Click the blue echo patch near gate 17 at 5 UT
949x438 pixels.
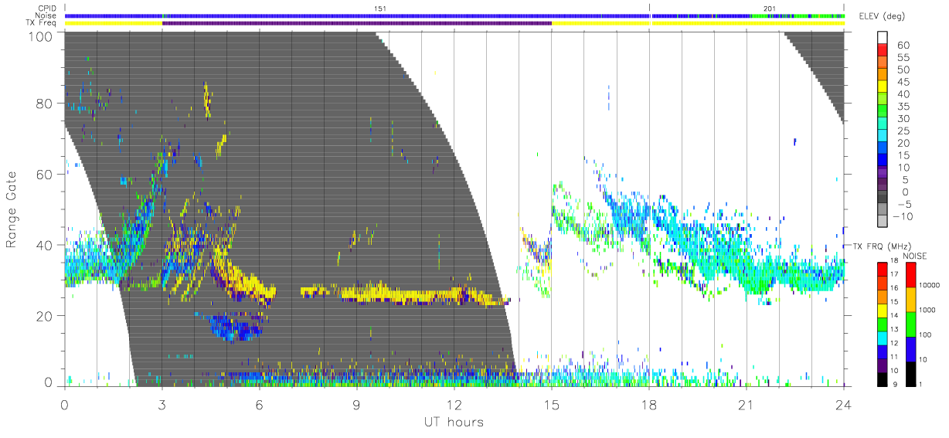[236, 326]
